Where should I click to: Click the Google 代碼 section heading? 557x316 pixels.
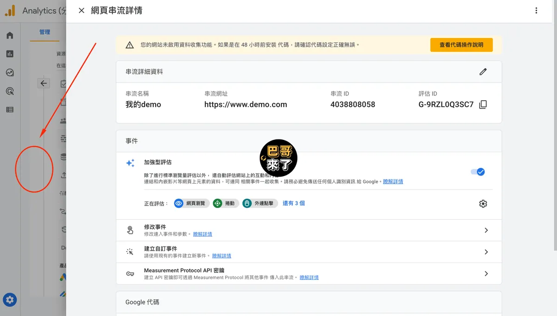(x=142, y=302)
